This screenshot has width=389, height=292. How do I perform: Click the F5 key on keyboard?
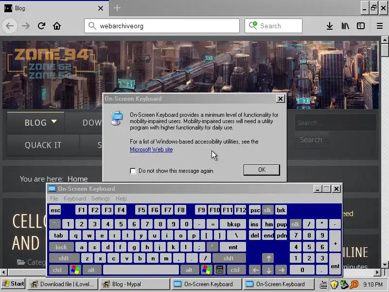[x=141, y=210]
